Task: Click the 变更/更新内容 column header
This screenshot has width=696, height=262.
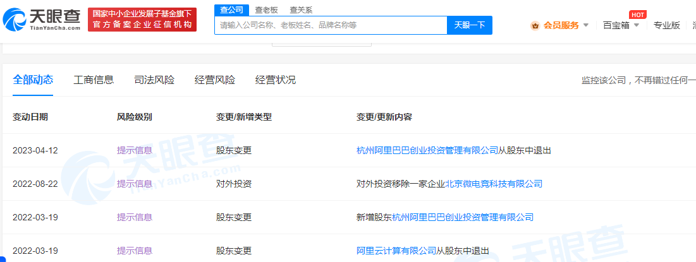Action: click(384, 117)
